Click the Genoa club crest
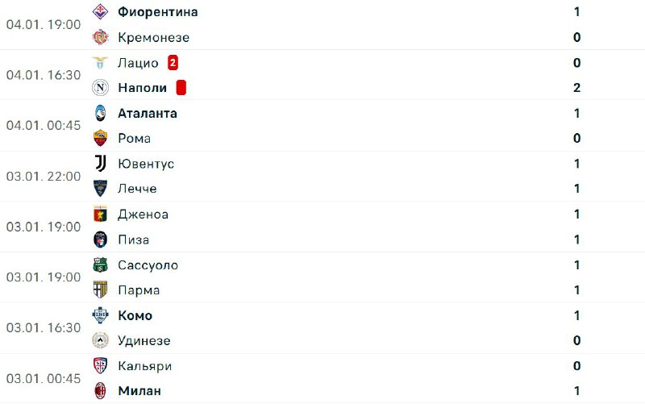Screen dimensions: 645x404 point(100,214)
